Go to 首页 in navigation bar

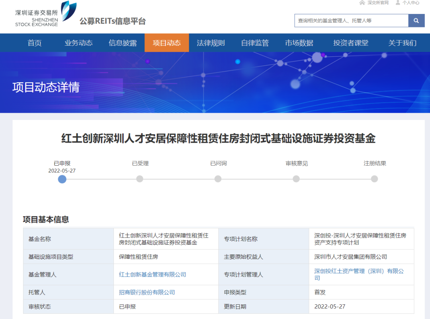pyautogui.click(x=35, y=43)
